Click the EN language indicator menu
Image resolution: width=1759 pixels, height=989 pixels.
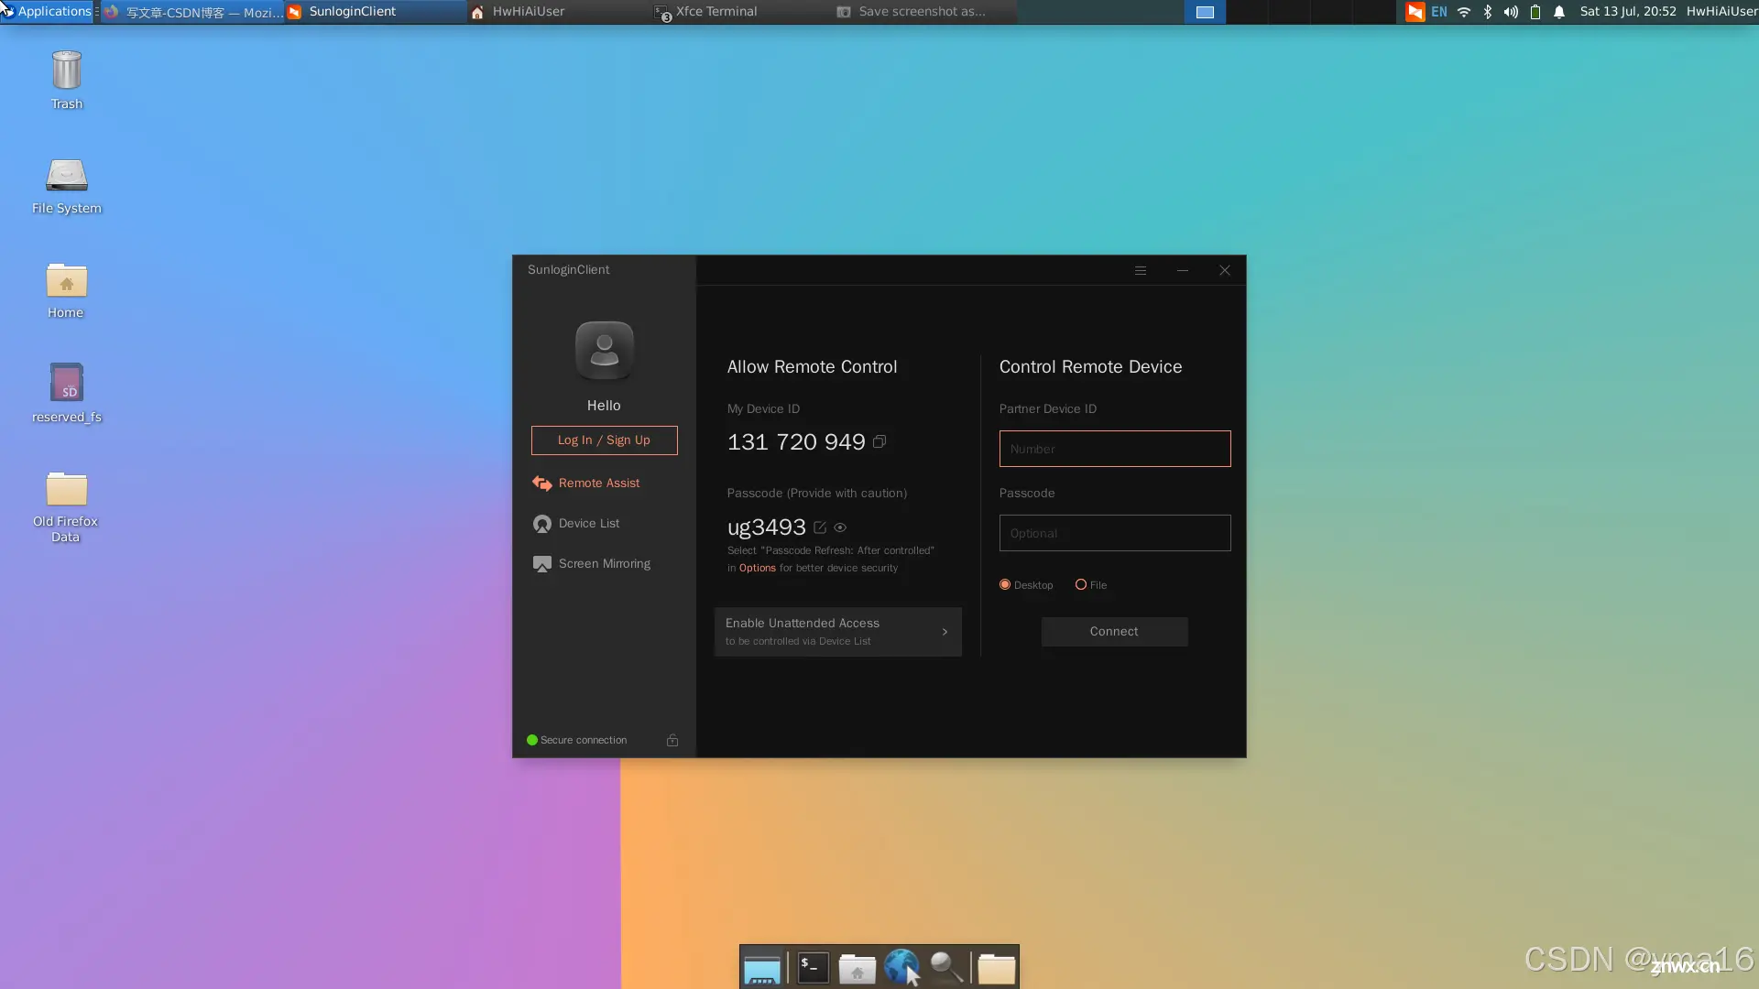coord(1440,11)
